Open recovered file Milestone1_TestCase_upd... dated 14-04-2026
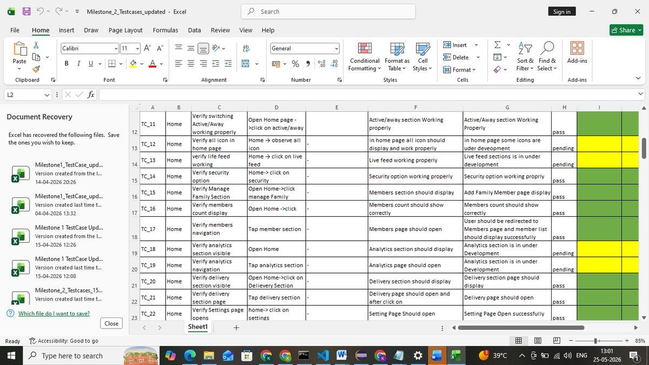The width and height of the screenshot is (649, 365). pyautogui.click(x=63, y=173)
